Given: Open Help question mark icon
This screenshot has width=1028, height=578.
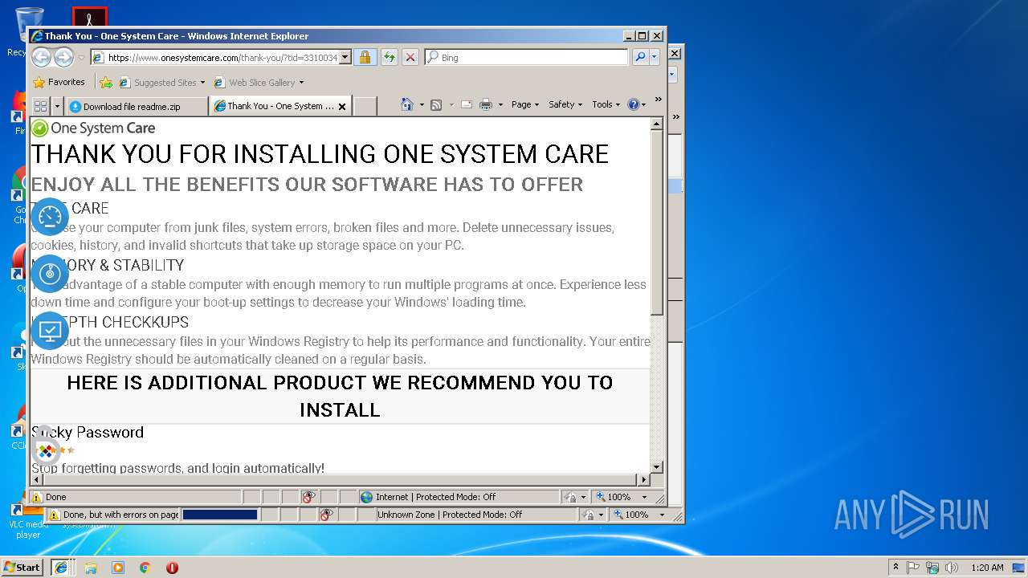Looking at the screenshot, I should click(x=634, y=104).
